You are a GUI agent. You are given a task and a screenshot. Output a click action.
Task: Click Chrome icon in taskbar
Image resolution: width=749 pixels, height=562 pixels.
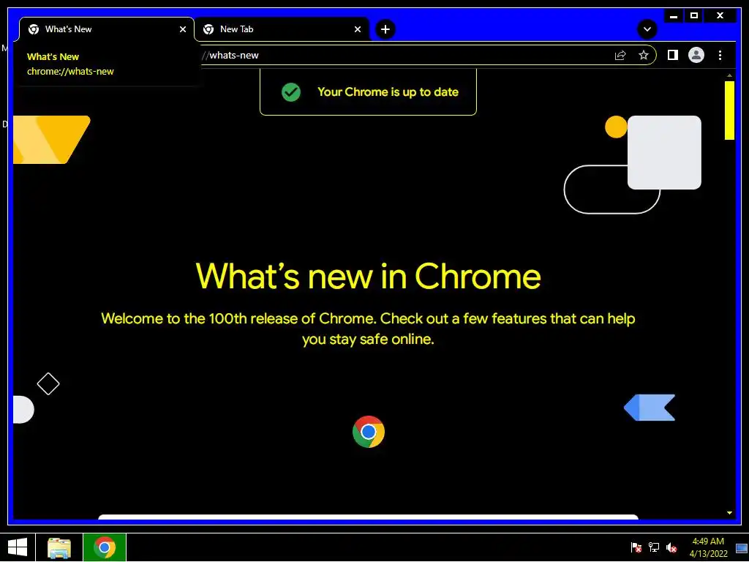(x=105, y=547)
